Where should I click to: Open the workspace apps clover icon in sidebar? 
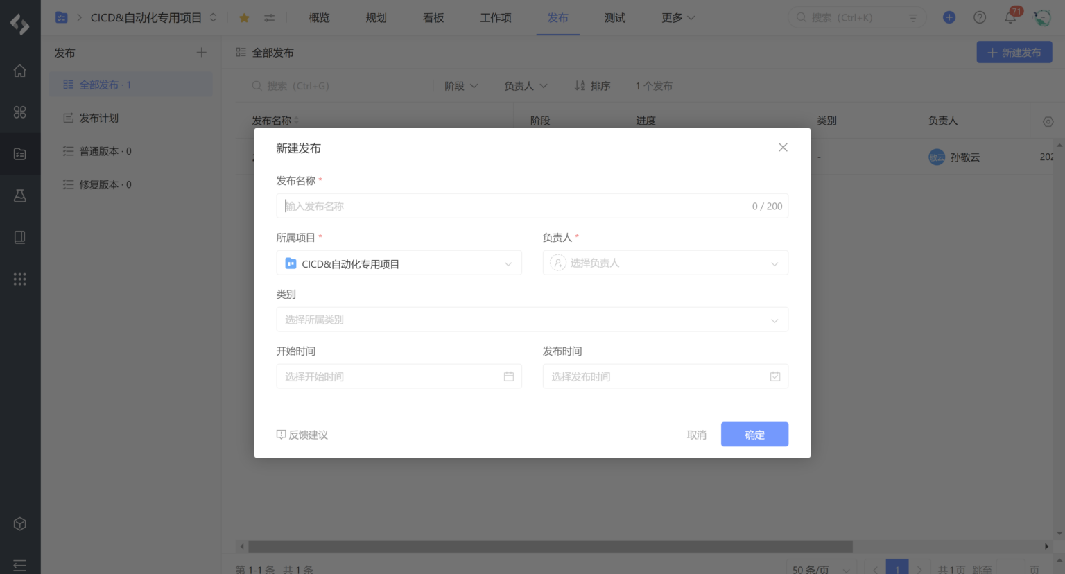20,112
